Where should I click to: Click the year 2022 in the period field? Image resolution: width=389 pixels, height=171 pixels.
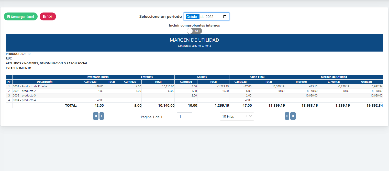(x=209, y=17)
